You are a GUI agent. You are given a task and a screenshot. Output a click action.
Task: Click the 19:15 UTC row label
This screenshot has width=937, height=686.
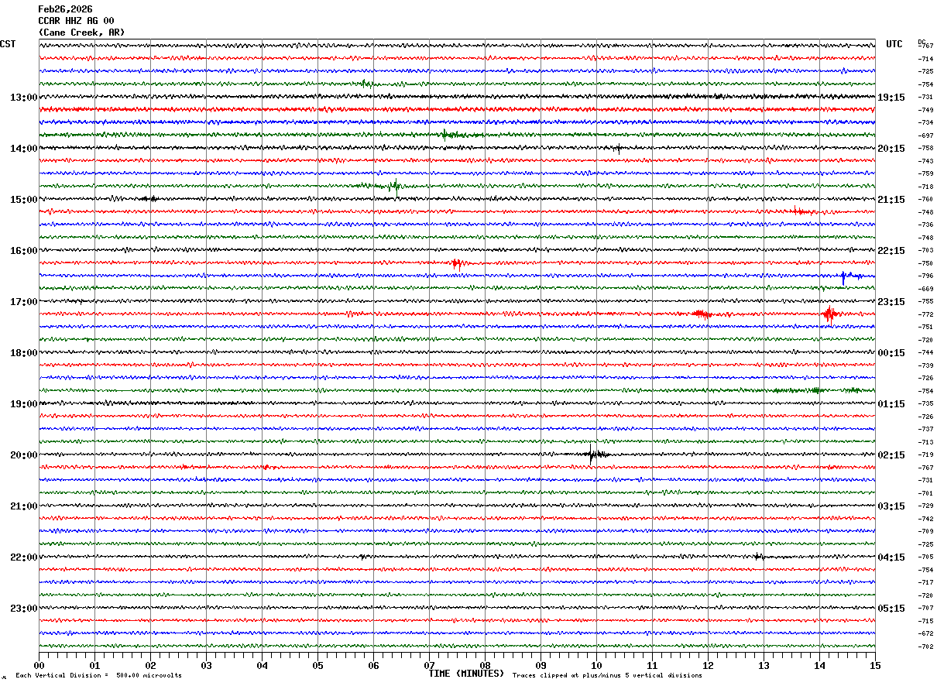[x=891, y=97]
